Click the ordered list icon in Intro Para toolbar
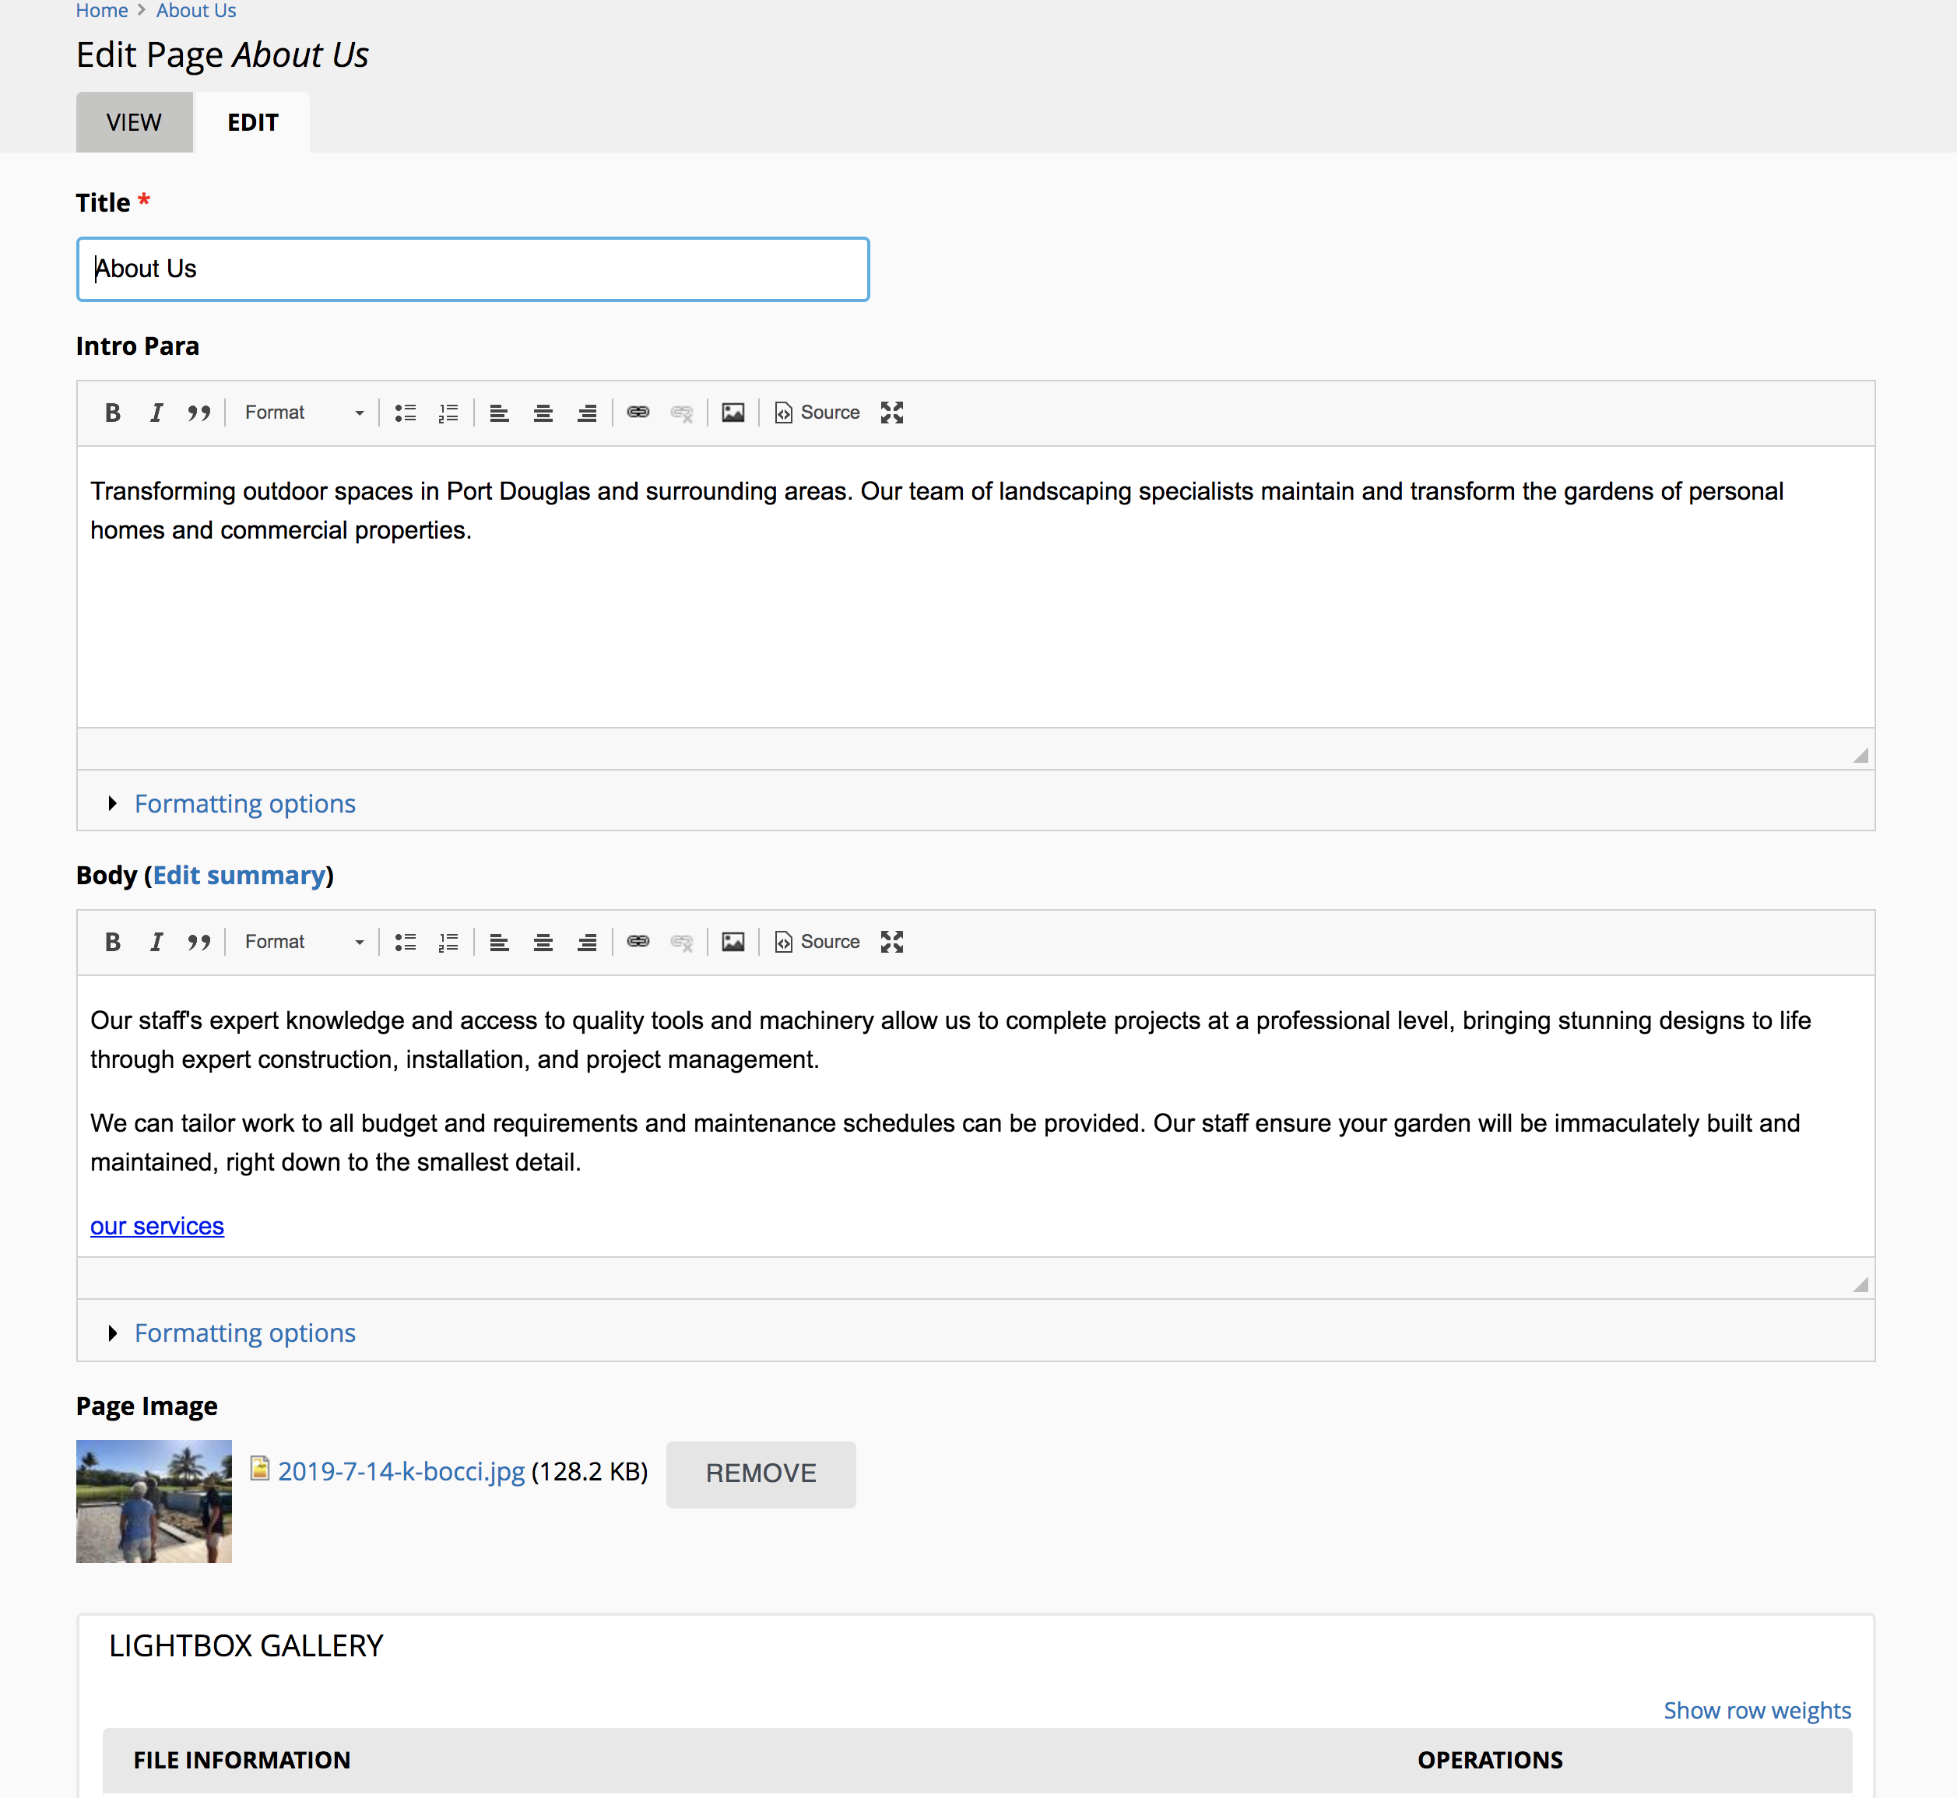Screen dimensions: 1957x1798 tap(448, 413)
